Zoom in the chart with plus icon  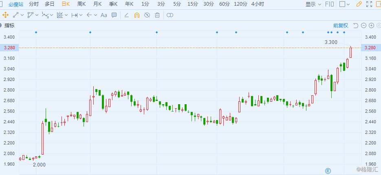(x=371, y=26)
